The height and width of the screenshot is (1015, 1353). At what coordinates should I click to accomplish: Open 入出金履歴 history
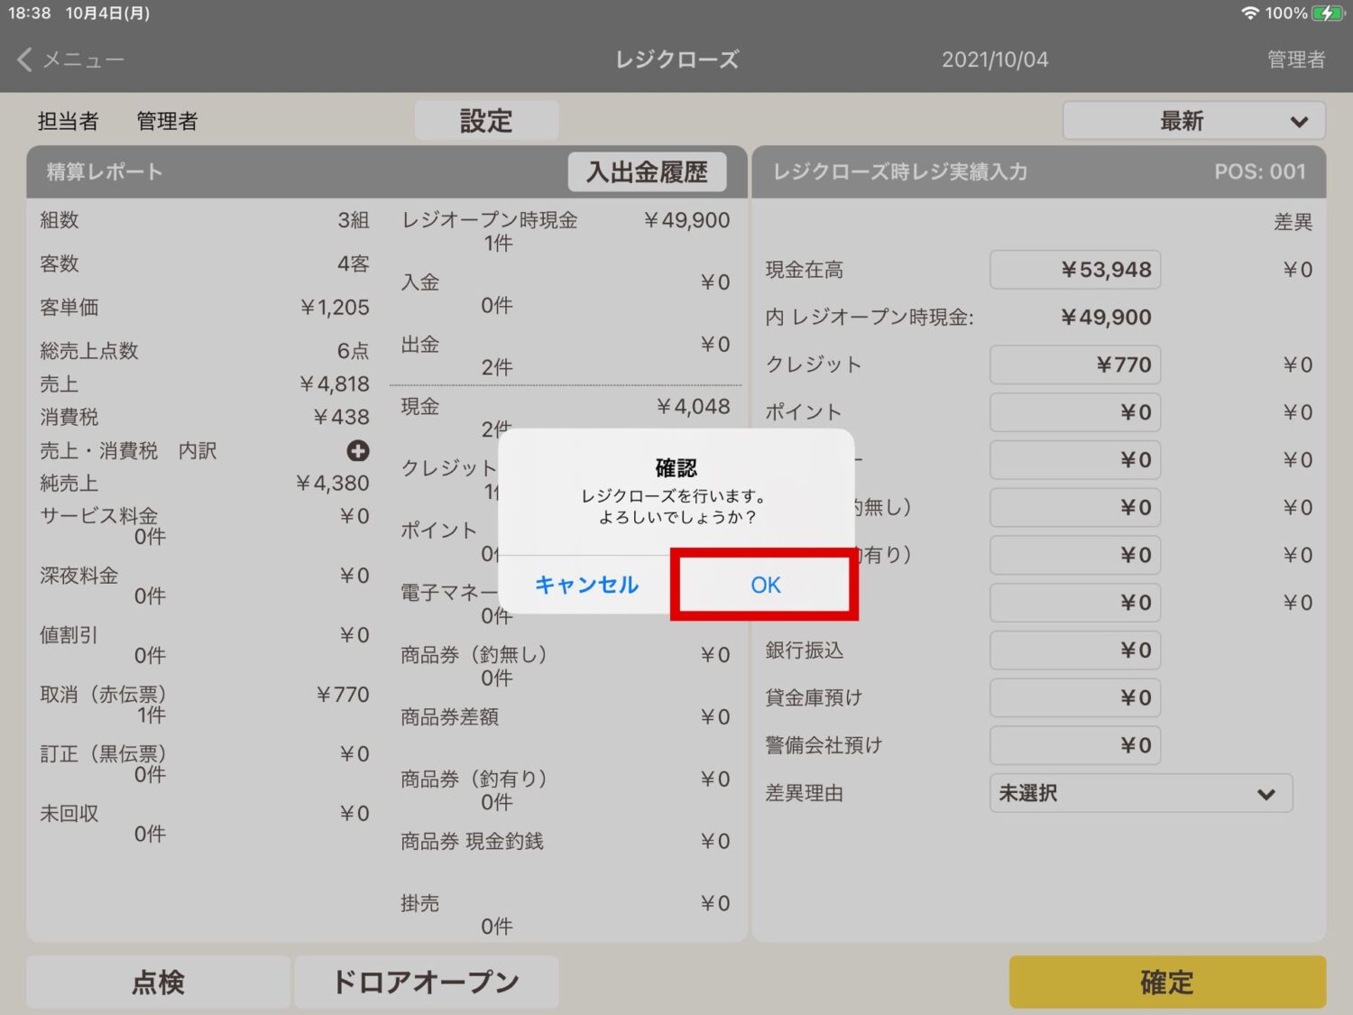[647, 171]
